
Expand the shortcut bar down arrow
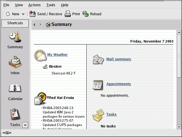click(25, 125)
